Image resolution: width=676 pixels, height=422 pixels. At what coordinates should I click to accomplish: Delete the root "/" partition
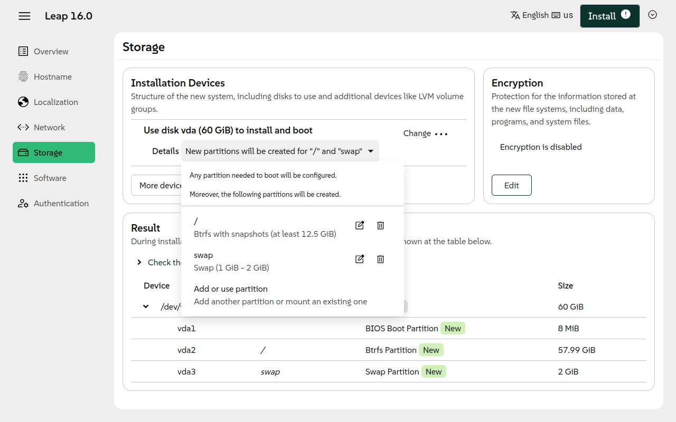[x=380, y=226]
